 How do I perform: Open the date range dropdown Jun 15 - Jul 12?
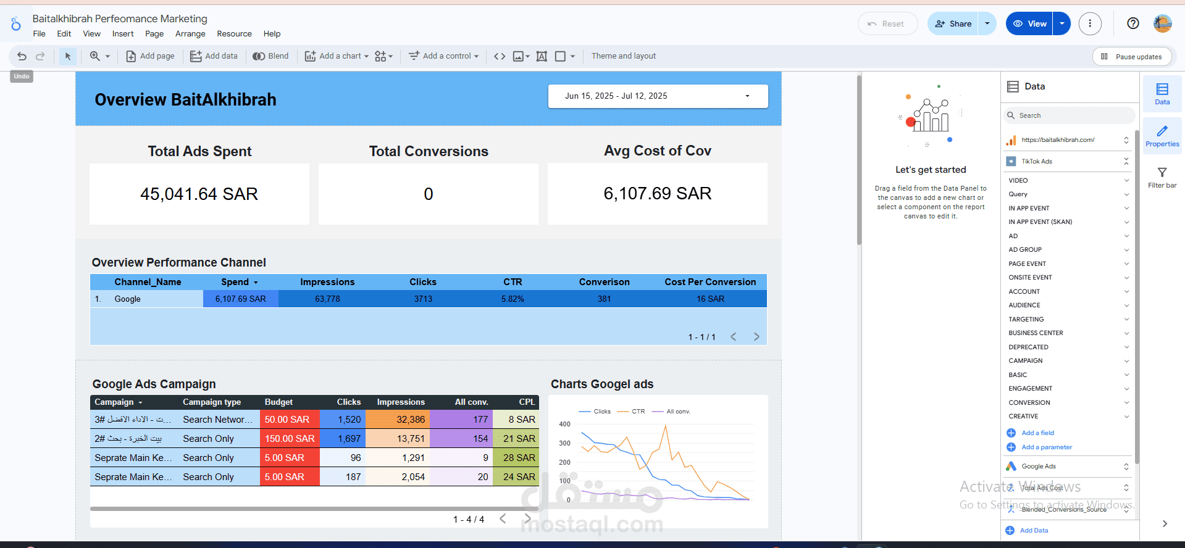click(658, 96)
